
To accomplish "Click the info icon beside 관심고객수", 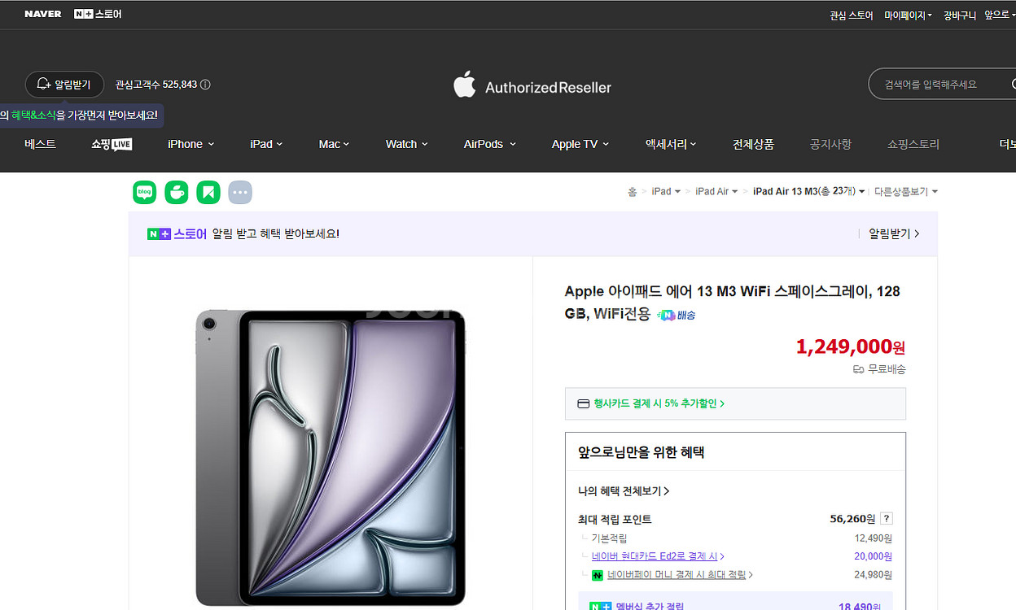I will pyautogui.click(x=205, y=85).
